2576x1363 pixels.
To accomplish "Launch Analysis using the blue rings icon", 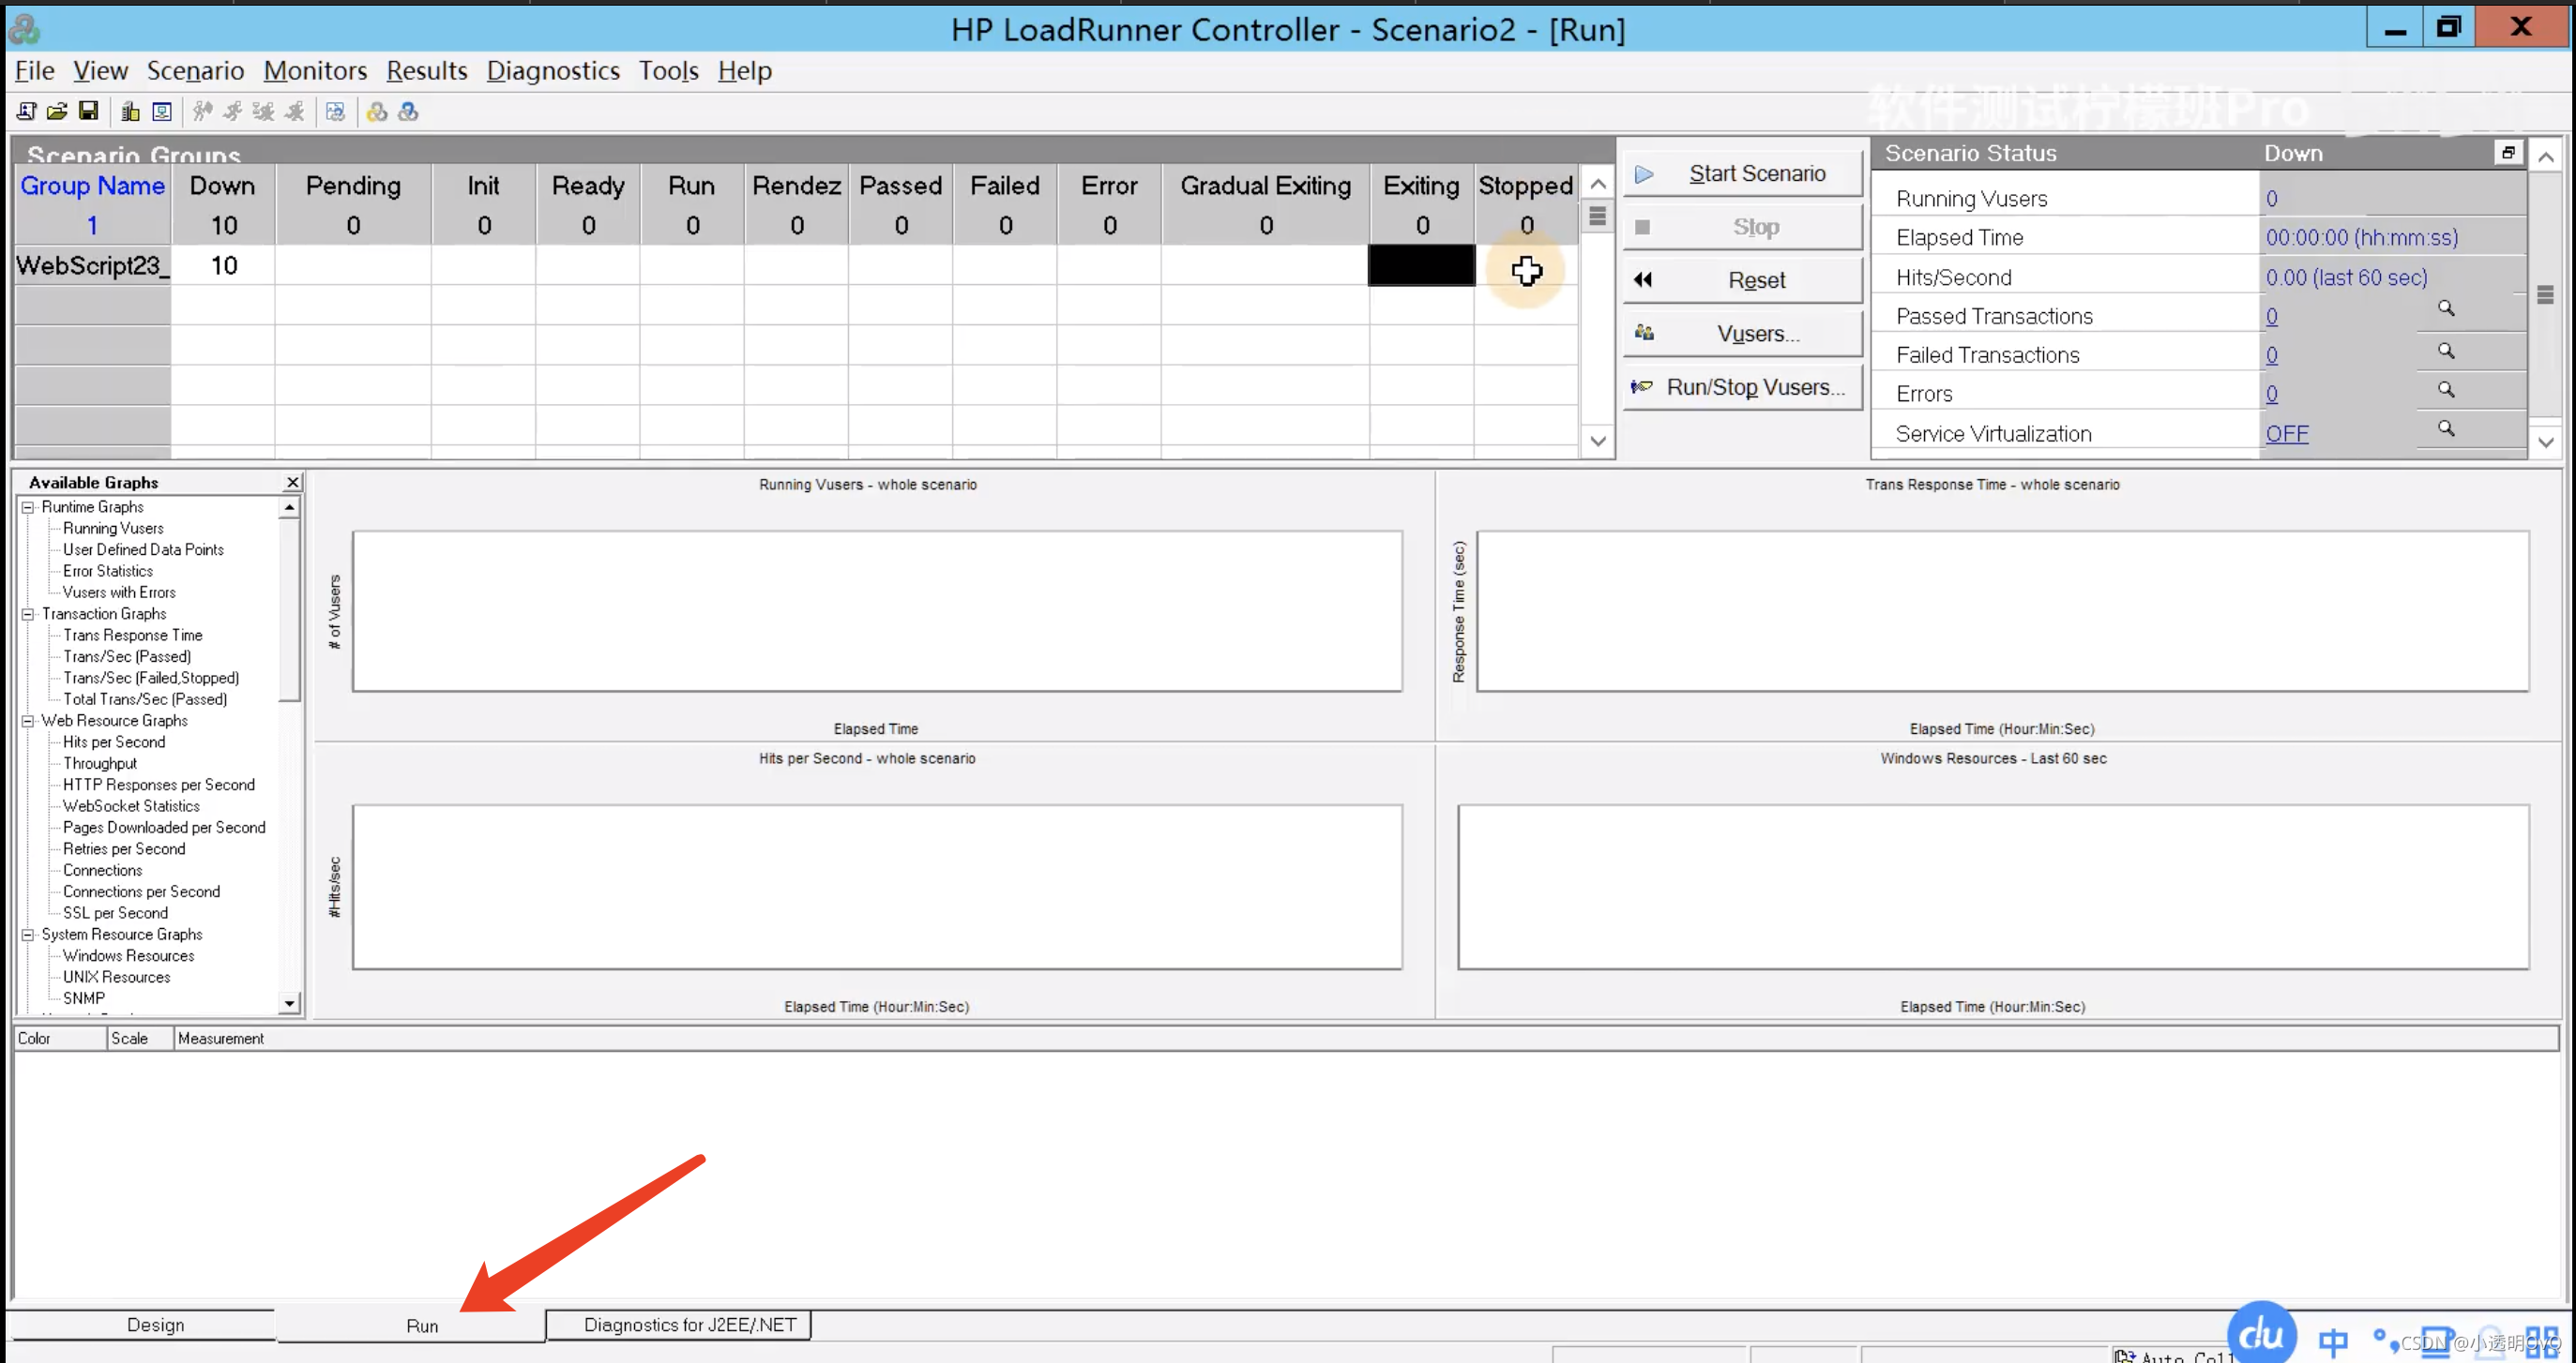I will coord(408,111).
